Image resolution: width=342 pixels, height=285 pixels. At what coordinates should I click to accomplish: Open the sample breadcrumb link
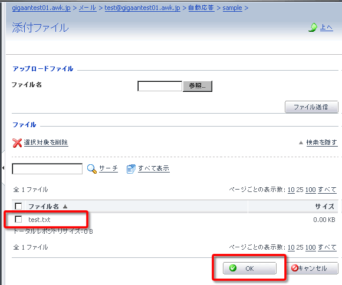232,8
